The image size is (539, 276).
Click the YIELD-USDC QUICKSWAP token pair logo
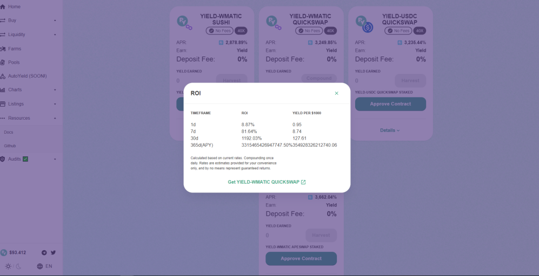click(364, 24)
